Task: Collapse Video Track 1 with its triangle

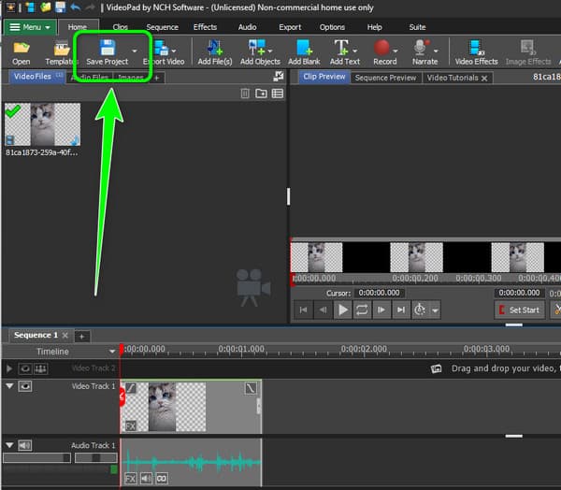Action: pos(9,386)
